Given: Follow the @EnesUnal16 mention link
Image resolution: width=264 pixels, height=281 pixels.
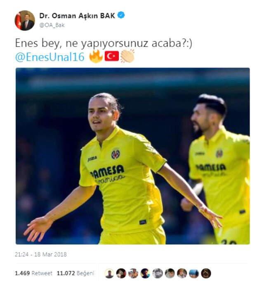Looking at the screenshot, I should point(50,57).
